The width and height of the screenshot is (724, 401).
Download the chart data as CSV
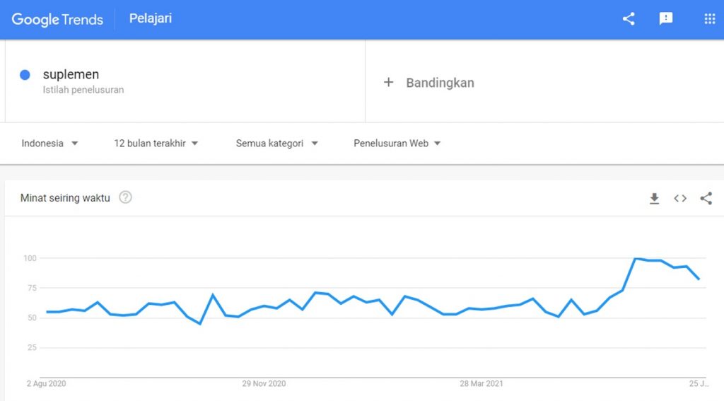point(655,199)
